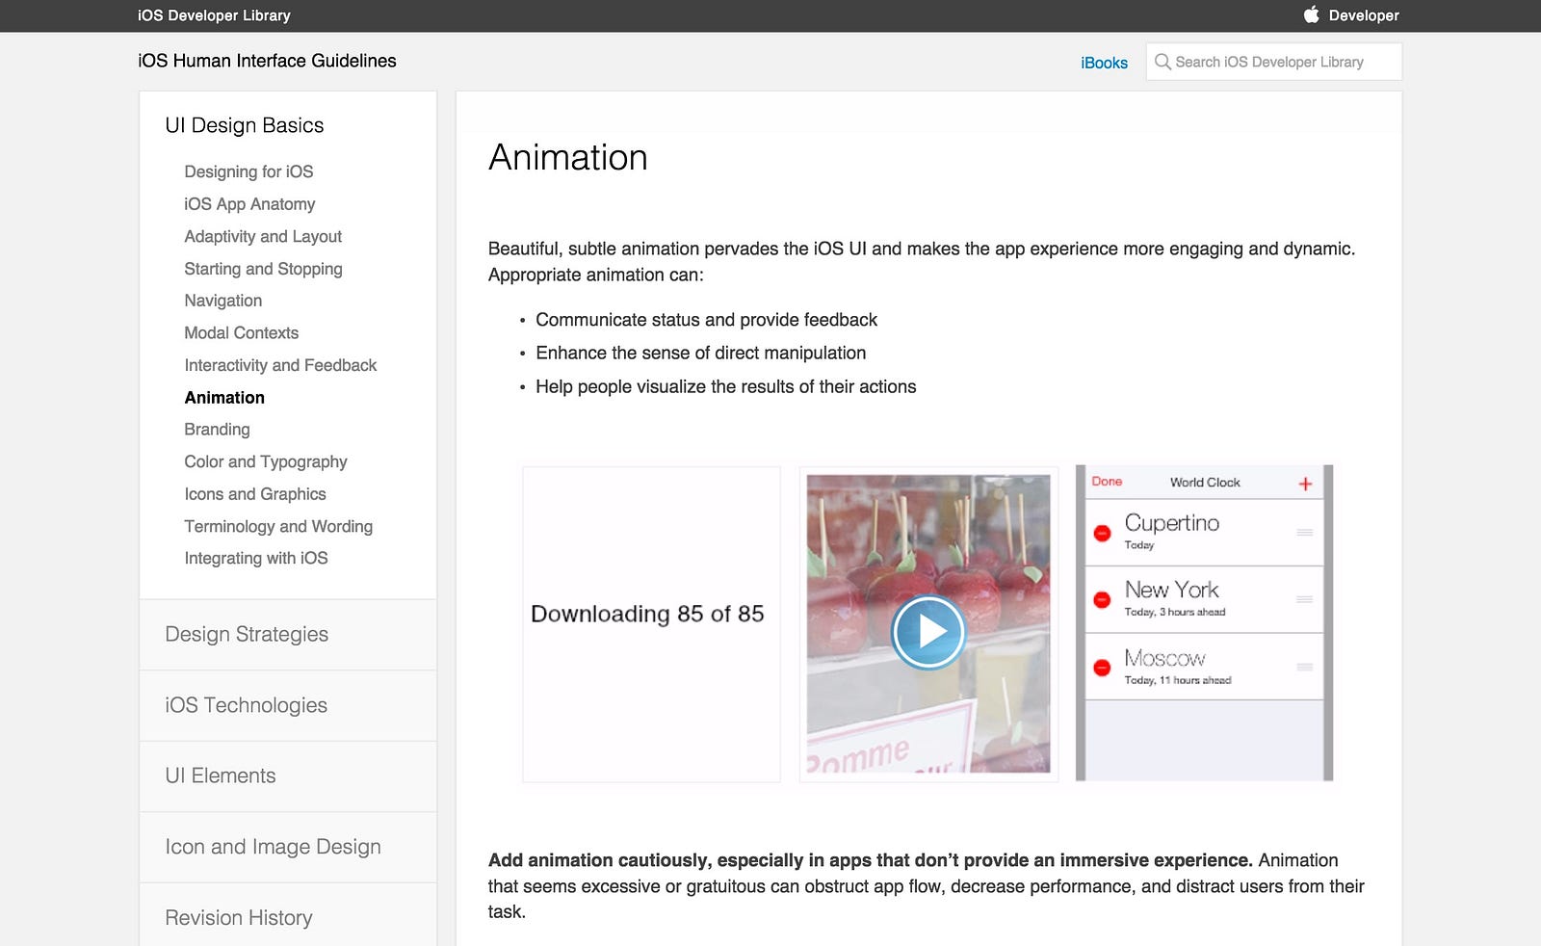The height and width of the screenshot is (946, 1541).
Task: Click the New York city name
Action: 1172,590
